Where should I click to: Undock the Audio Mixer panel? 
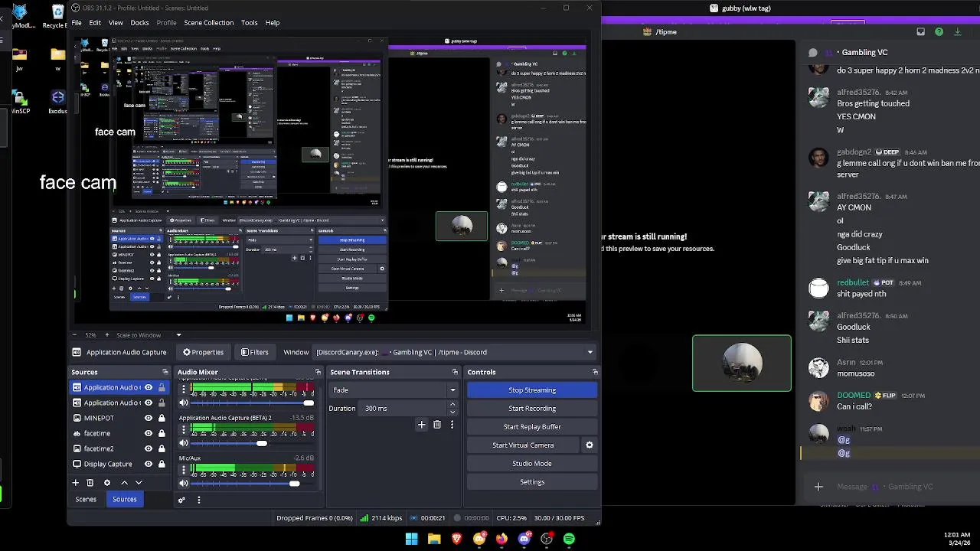(318, 372)
